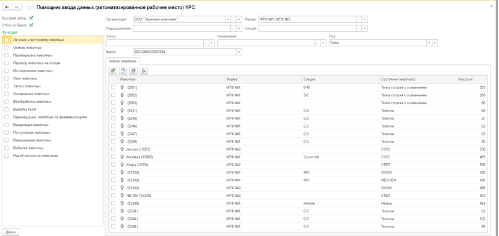Screen dimensions: 499x236
Task: Go forward with the right arrow icon
Action: click(17, 7)
